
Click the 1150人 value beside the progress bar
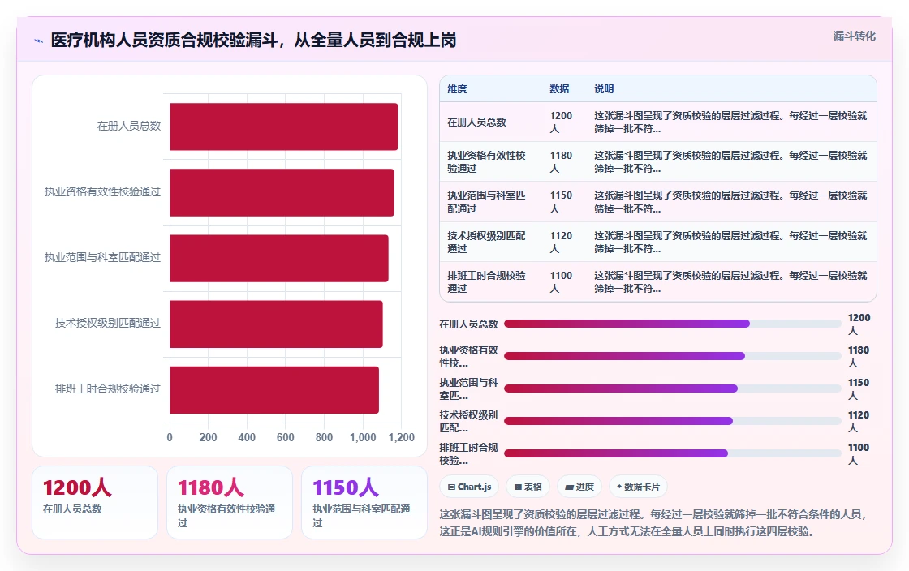(x=859, y=389)
